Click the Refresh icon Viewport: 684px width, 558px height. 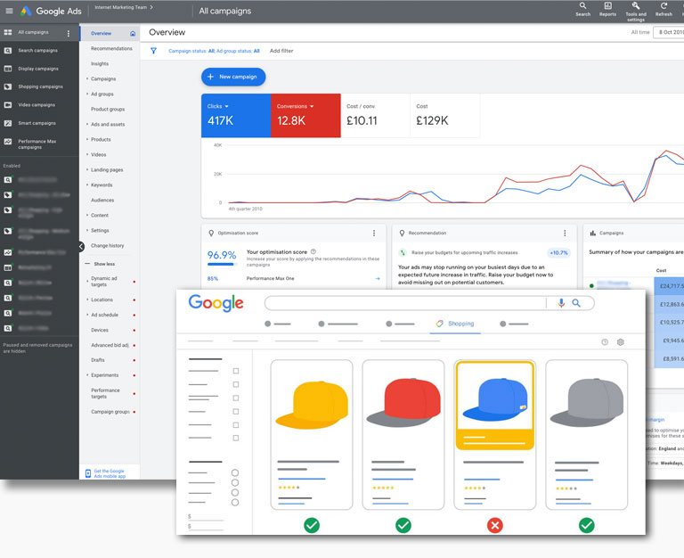pos(664,7)
